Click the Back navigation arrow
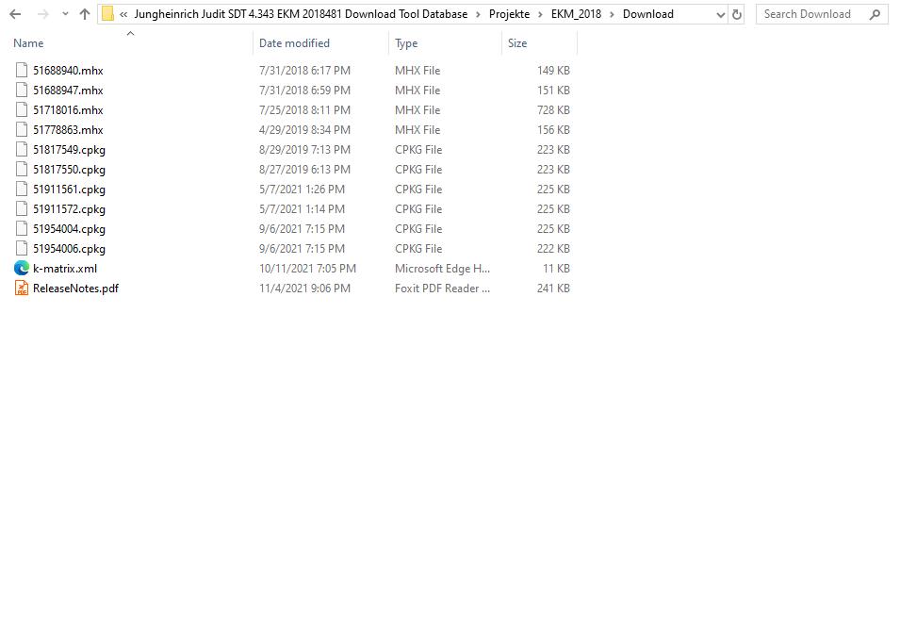 pos(14,13)
